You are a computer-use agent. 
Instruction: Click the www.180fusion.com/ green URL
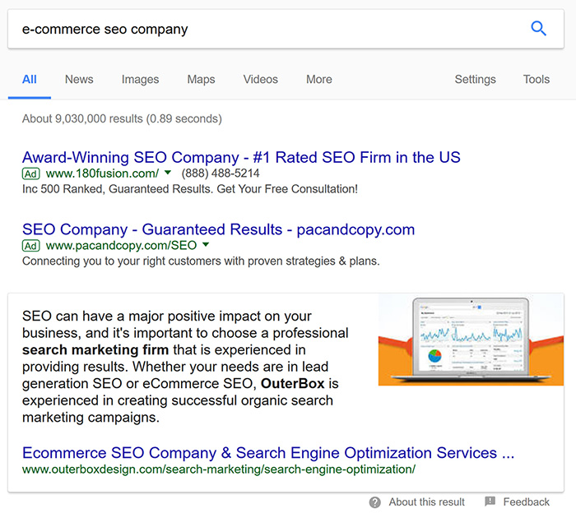102,173
